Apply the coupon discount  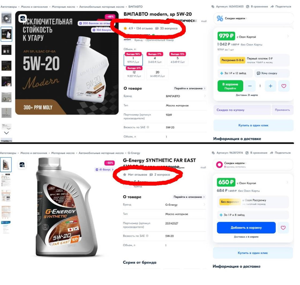[282, 110]
